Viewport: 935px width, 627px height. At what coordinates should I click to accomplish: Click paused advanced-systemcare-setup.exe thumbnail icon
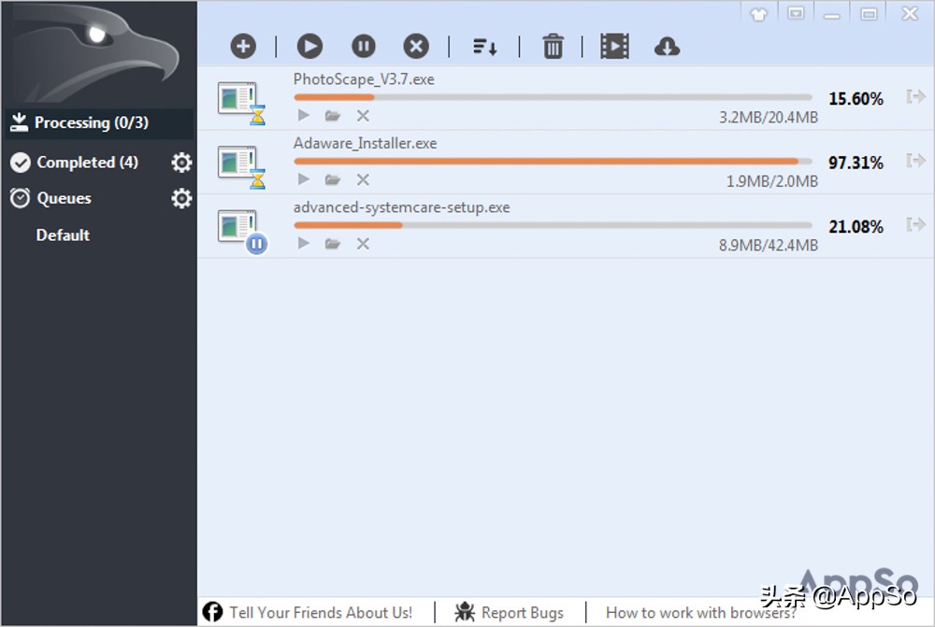[242, 231]
